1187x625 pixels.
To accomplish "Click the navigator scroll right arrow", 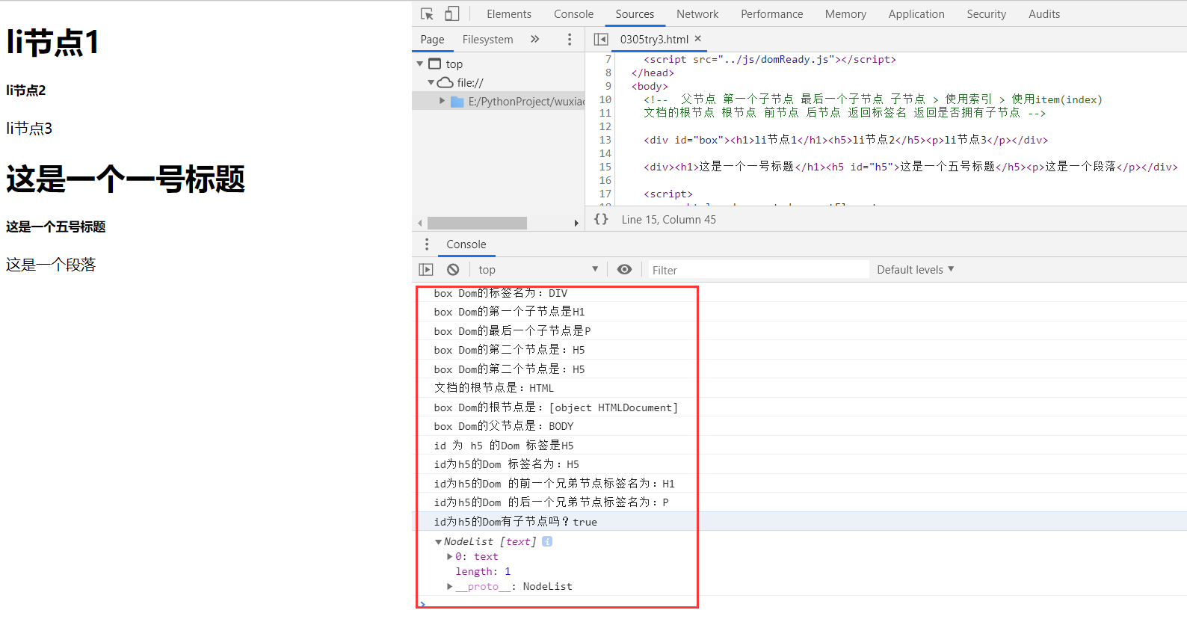I will pos(576,224).
